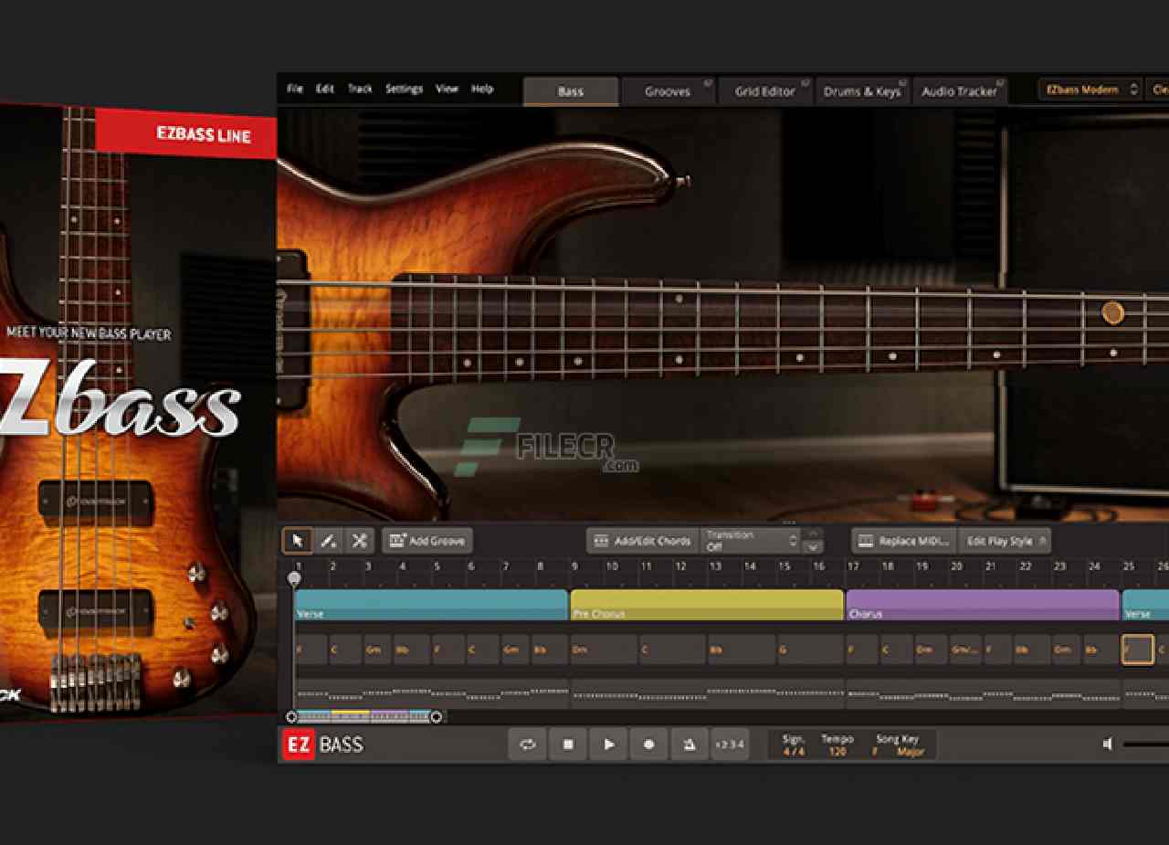Open the View menu
1169x845 pixels.
[x=447, y=89]
